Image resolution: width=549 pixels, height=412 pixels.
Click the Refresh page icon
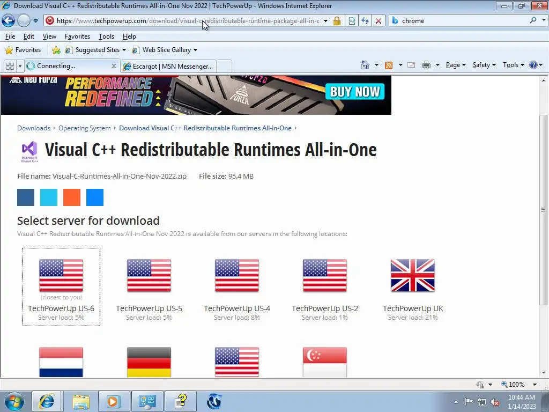(x=365, y=21)
